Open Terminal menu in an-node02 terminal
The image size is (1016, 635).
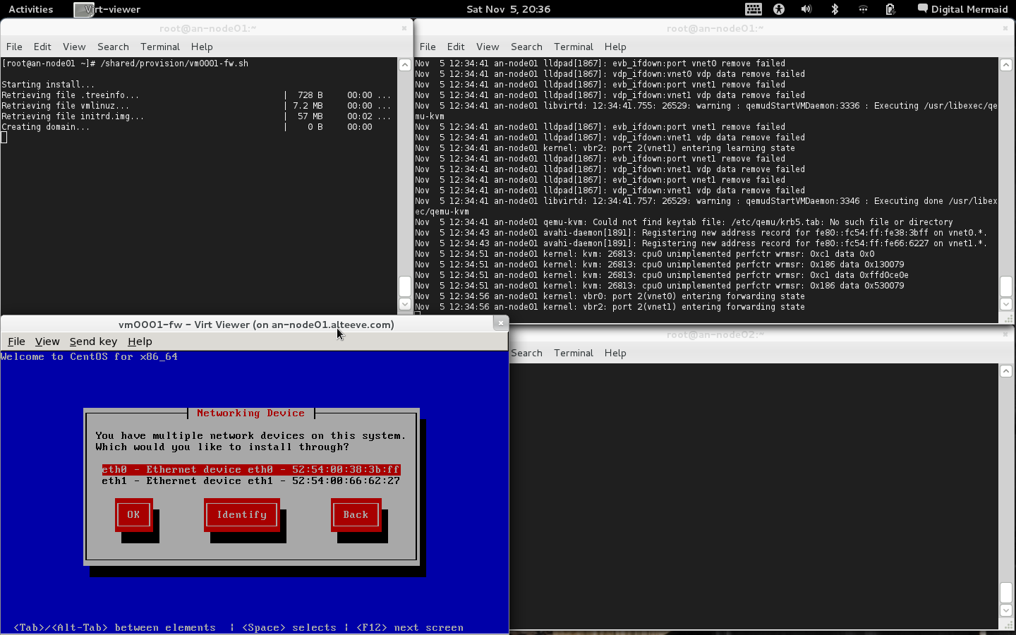574,353
